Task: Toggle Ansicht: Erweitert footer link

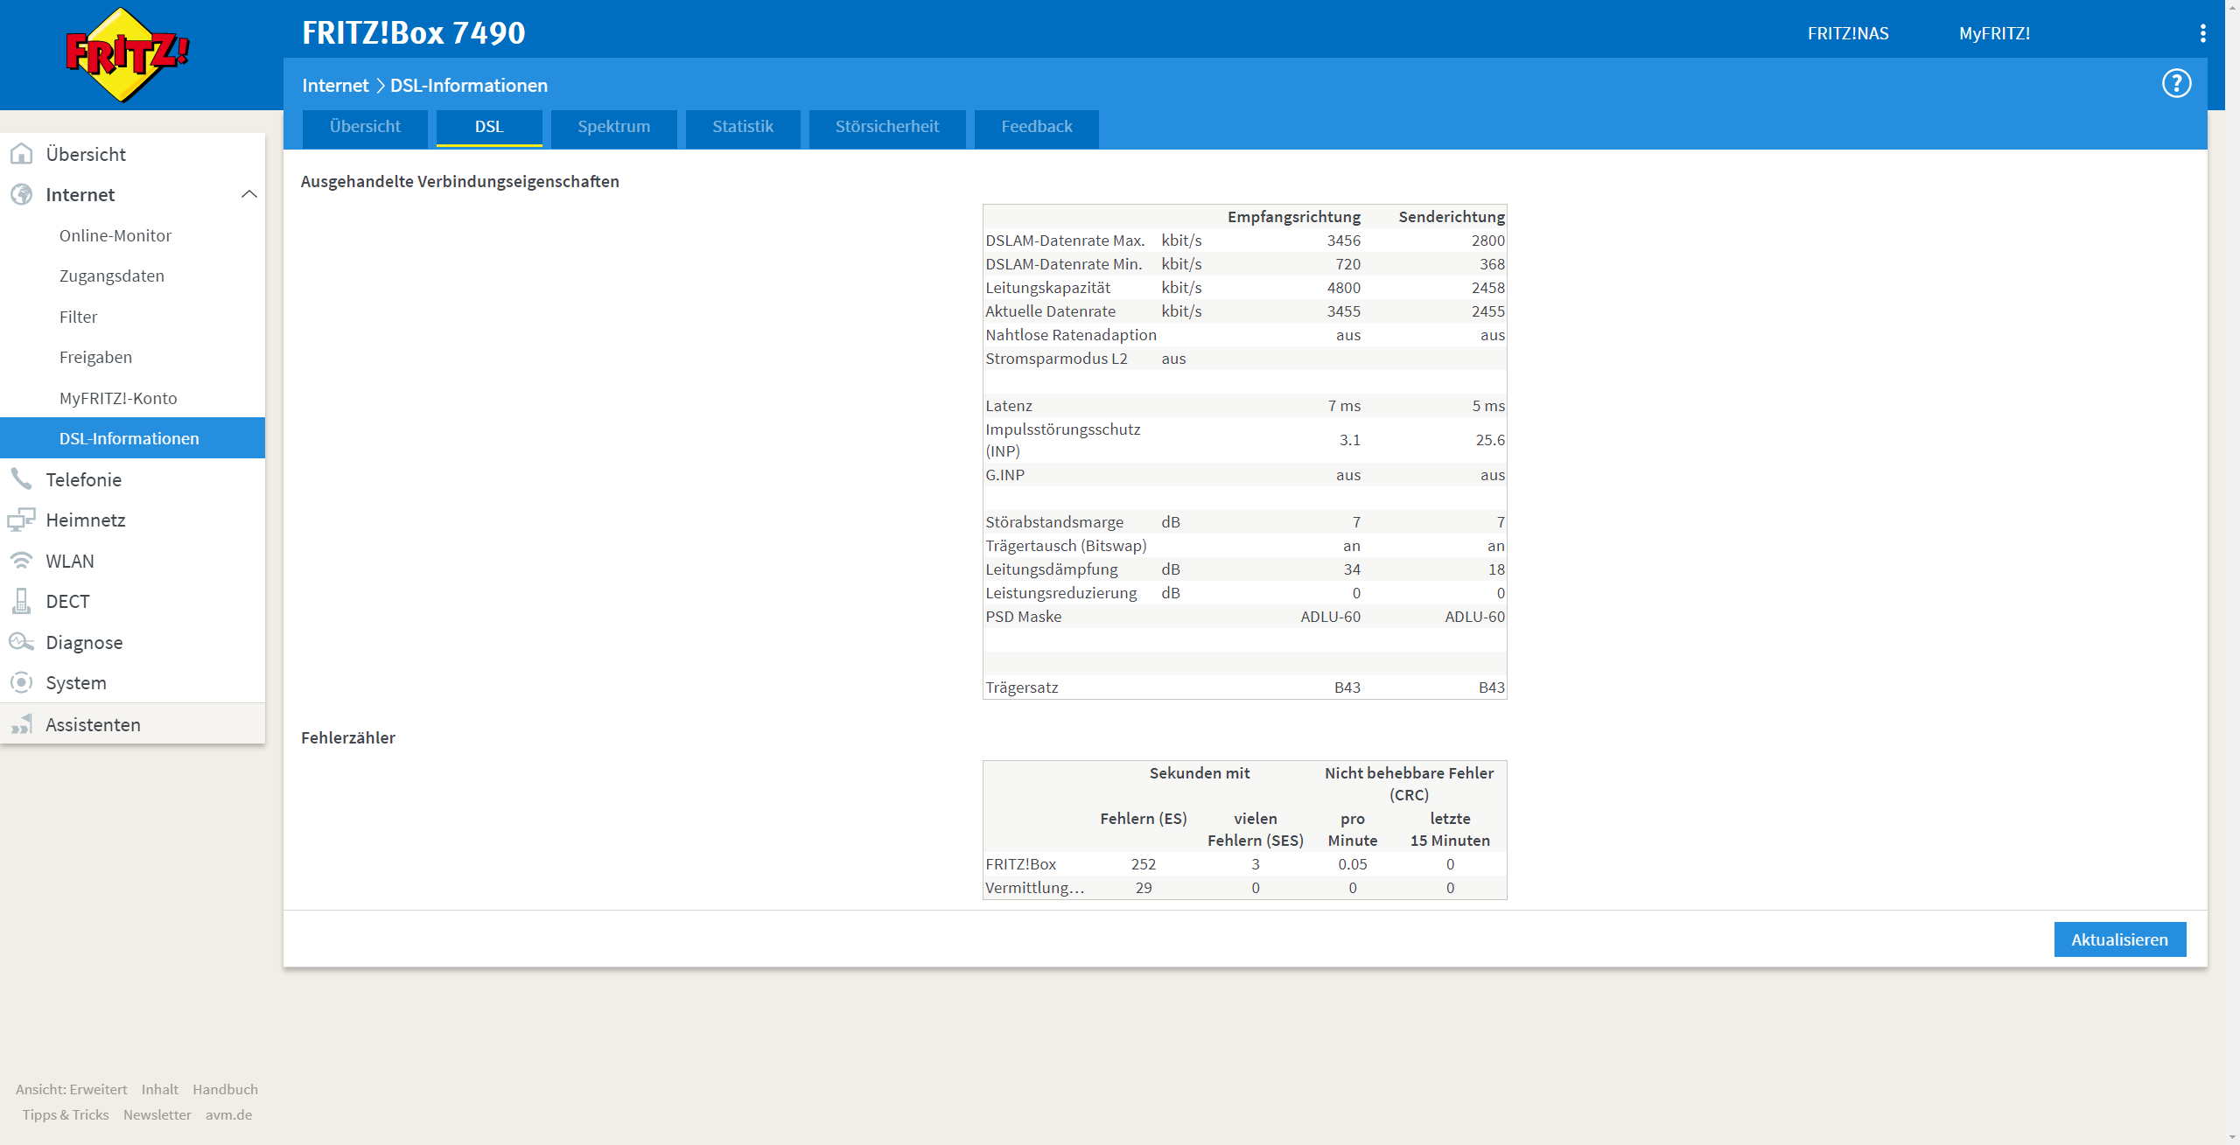Action: click(71, 1089)
